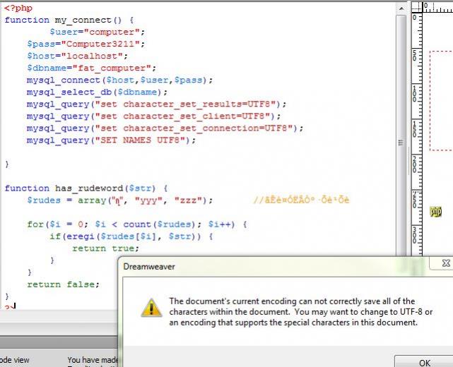Click the "SET NAMES UTF8" query line
Image resolution: width=453 pixels, height=367 pixels.
coord(111,140)
